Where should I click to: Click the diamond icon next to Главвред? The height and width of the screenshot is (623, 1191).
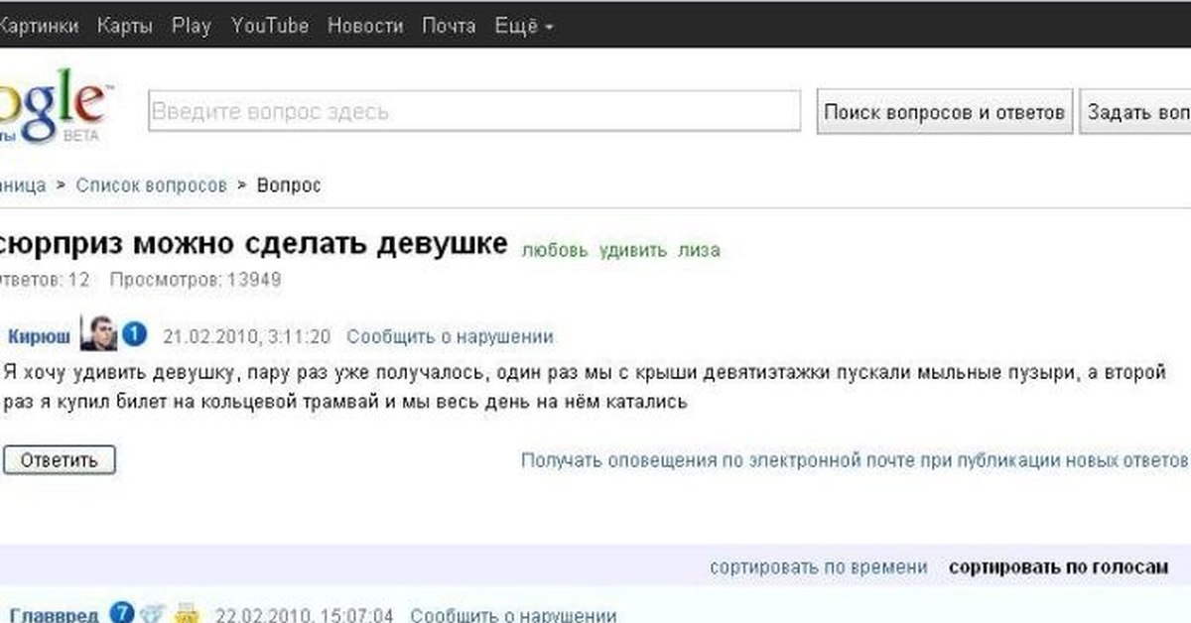151,614
